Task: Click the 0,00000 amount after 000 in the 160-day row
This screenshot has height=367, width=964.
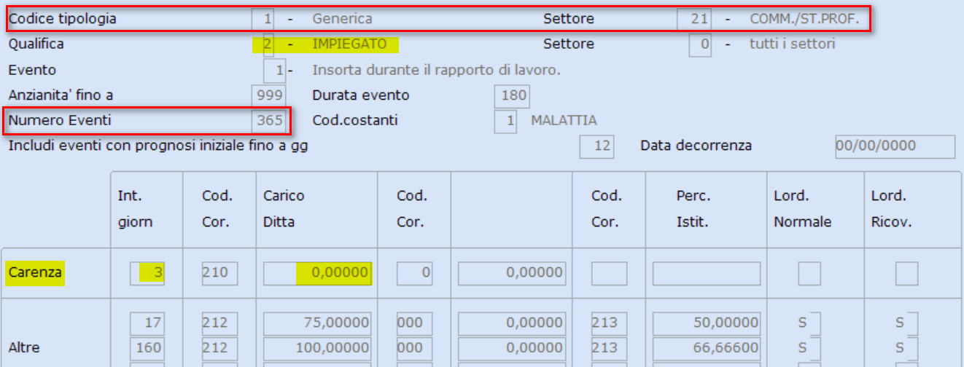Action: coord(512,347)
